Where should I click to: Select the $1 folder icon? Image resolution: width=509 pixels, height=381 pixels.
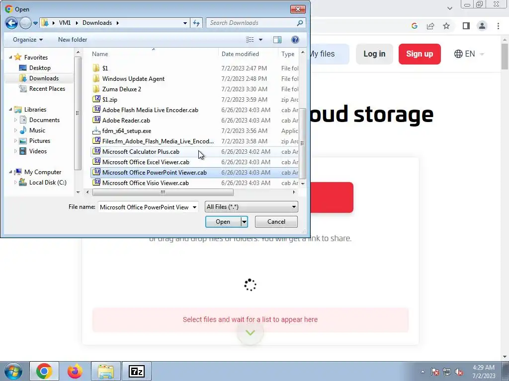(x=96, y=68)
